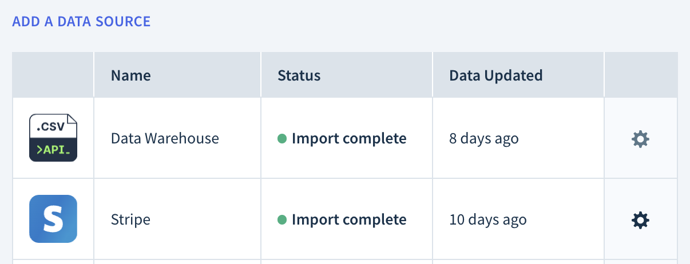Image resolution: width=690 pixels, height=264 pixels.
Task: Open the Stripe source name
Action: [x=130, y=219]
